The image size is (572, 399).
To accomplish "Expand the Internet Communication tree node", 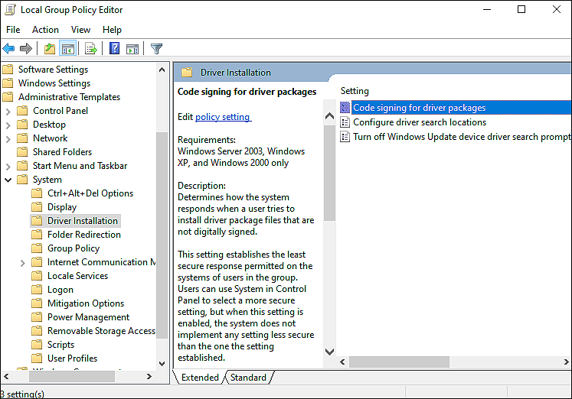I will point(21,262).
